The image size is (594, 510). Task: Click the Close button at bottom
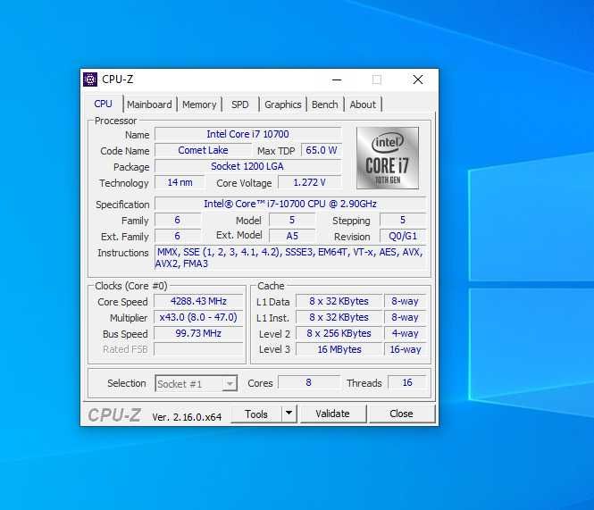[x=402, y=414]
